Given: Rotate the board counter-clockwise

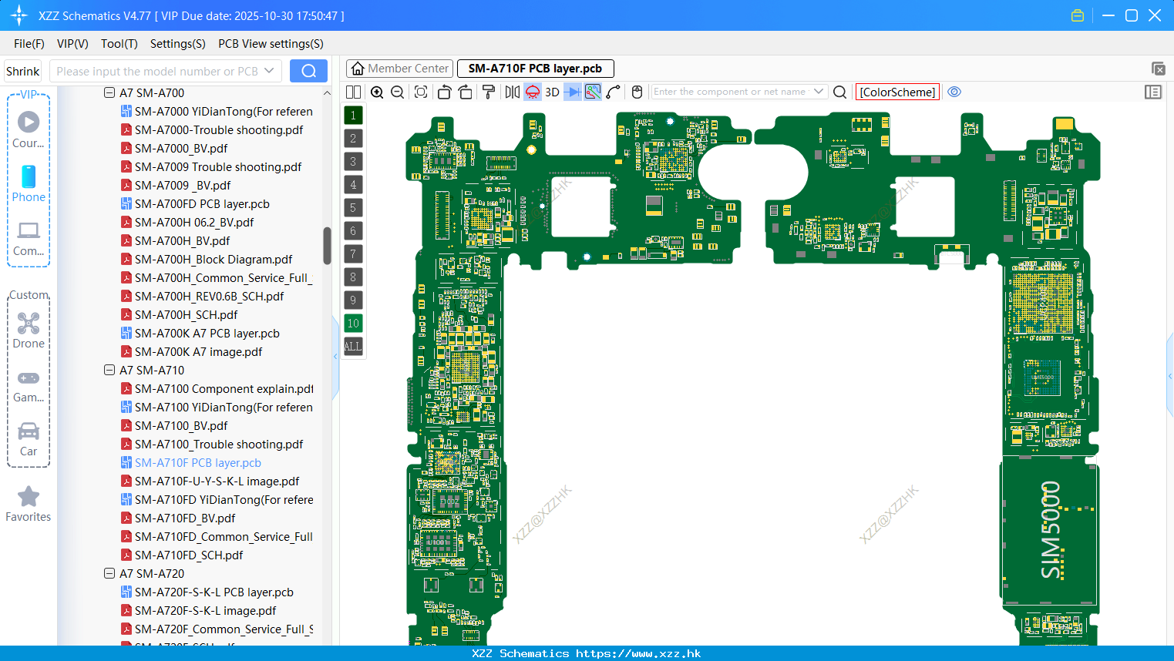Looking at the screenshot, I should point(444,92).
